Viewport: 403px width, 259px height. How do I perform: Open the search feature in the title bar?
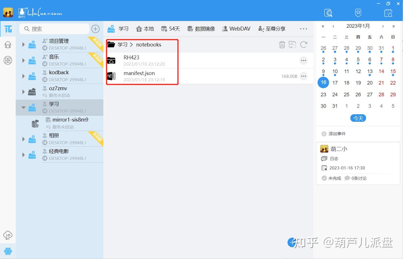coord(328,13)
